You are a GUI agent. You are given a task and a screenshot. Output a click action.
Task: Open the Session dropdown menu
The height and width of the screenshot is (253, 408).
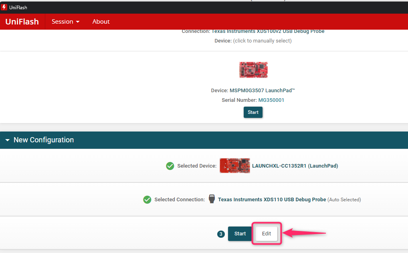66,22
